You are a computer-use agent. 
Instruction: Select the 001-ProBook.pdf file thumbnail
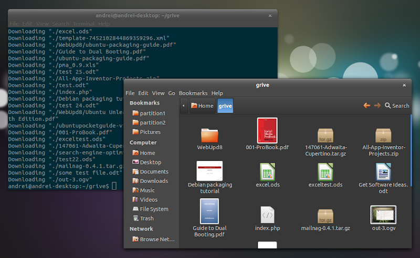267,130
